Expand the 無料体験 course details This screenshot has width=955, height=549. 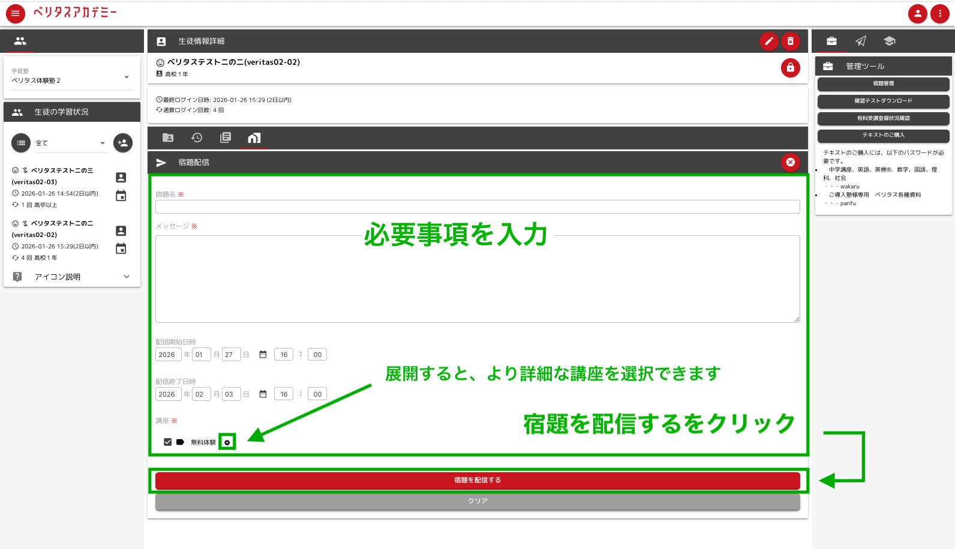point(227,442)
